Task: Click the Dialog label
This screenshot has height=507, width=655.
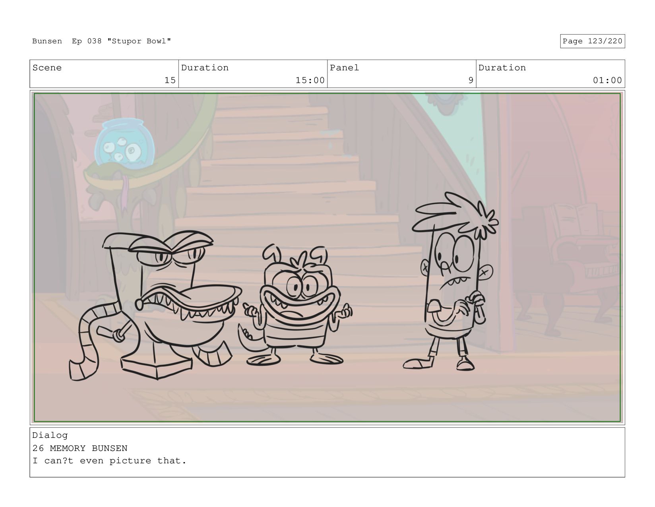Action: pyautogui.click(x=50, y=435)
